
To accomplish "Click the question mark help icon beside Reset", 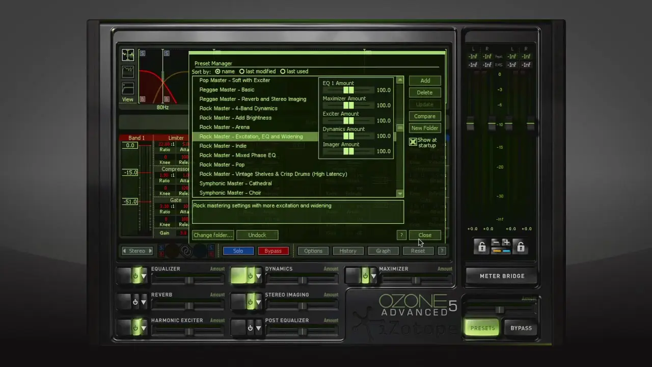I will coord(442,251).
